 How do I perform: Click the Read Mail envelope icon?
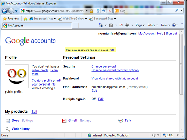[x=121, y=25]
